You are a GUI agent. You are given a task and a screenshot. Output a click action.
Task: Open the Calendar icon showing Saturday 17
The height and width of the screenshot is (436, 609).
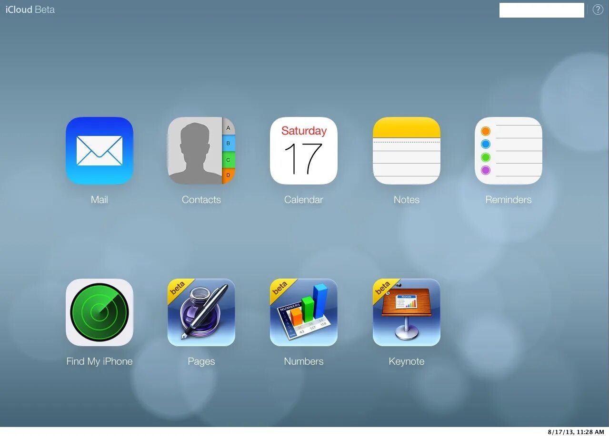tap(304, 151)
